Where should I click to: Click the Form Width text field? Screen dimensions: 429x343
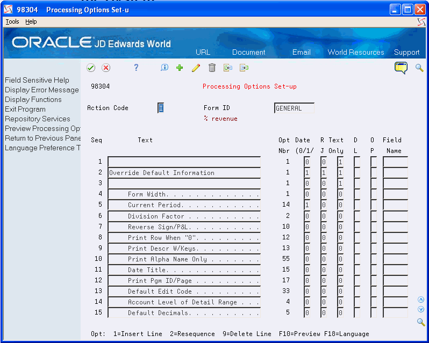[x=184, y=194]
